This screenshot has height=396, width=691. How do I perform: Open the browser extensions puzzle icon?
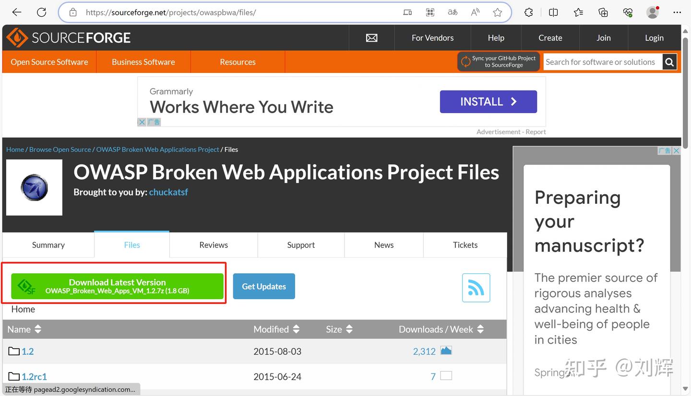click(528, 12)
